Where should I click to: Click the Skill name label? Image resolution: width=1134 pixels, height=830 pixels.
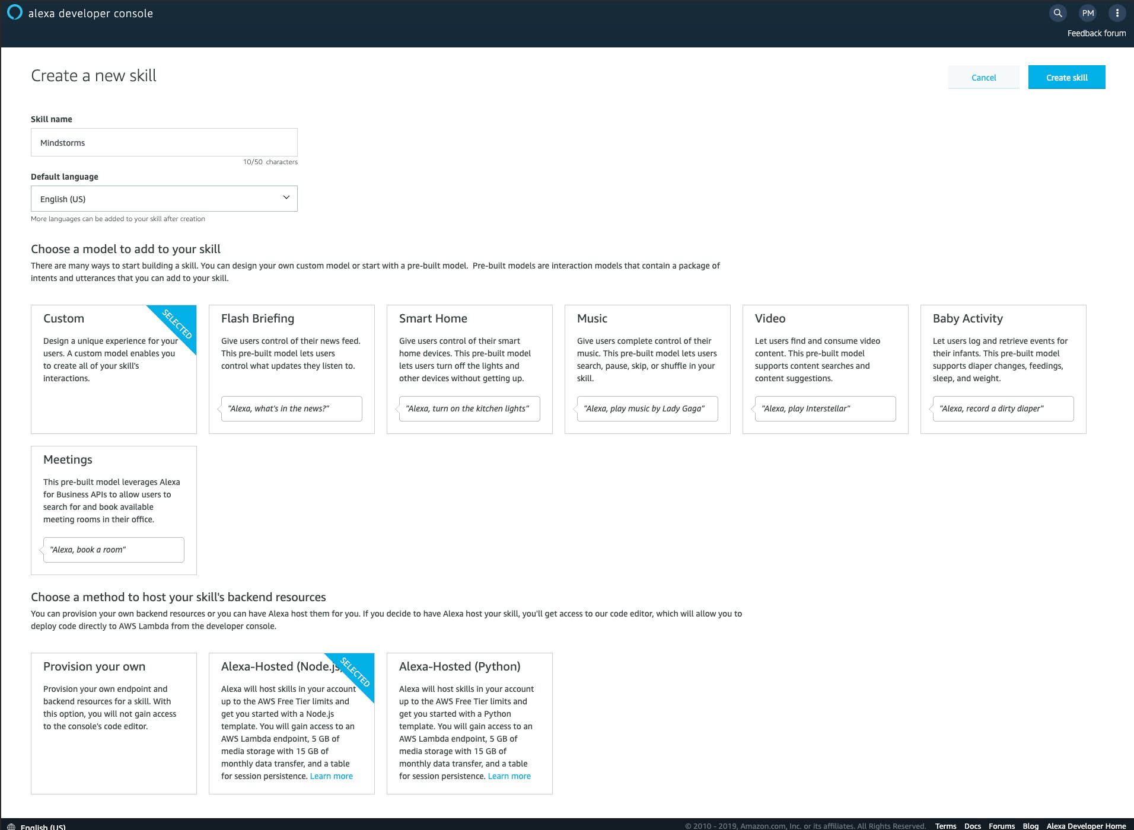click(x=52, y=119)
